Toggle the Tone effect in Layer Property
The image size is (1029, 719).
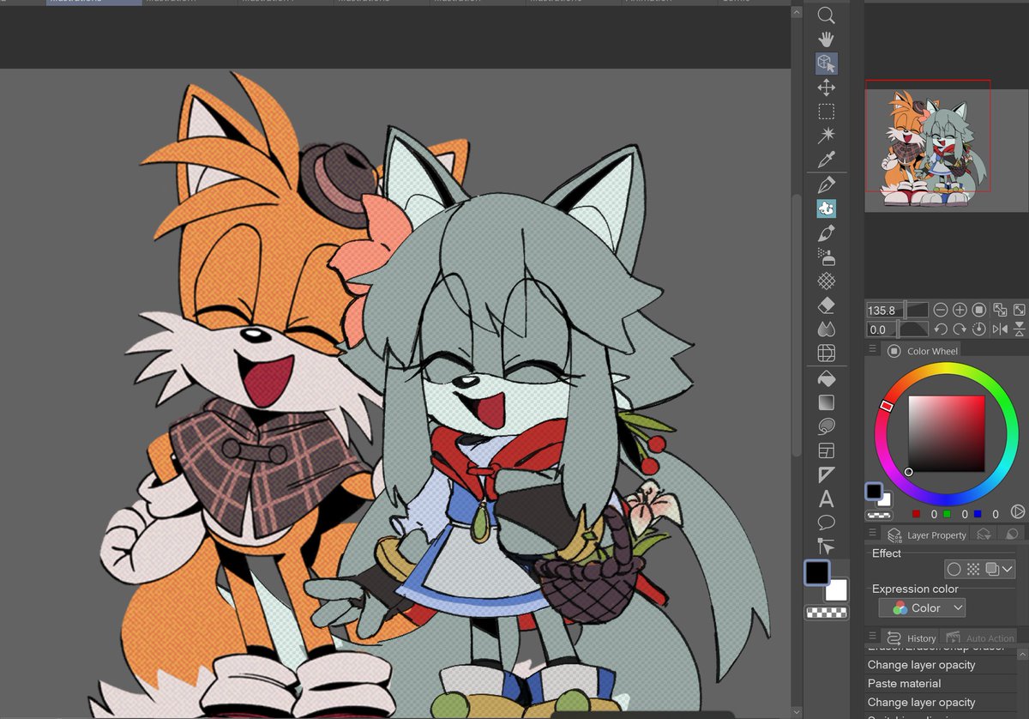tap(973, 569)
